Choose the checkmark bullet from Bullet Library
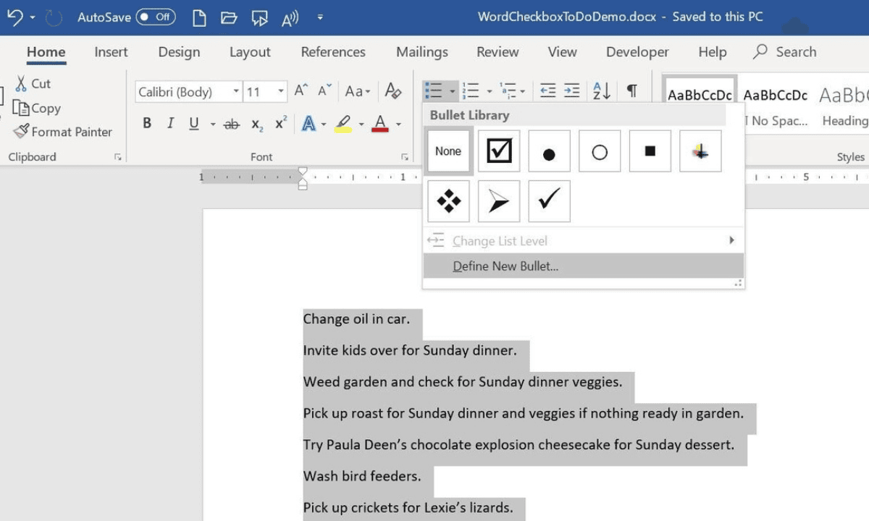 (549, 200)
